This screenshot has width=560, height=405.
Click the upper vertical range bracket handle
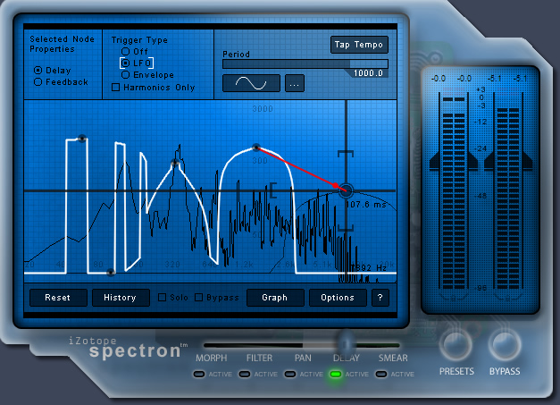(x=346, y=154)
